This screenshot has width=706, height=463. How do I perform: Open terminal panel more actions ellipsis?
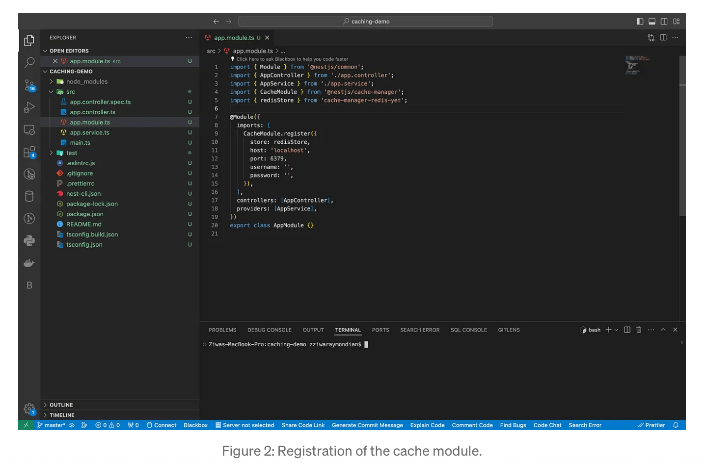651,330
